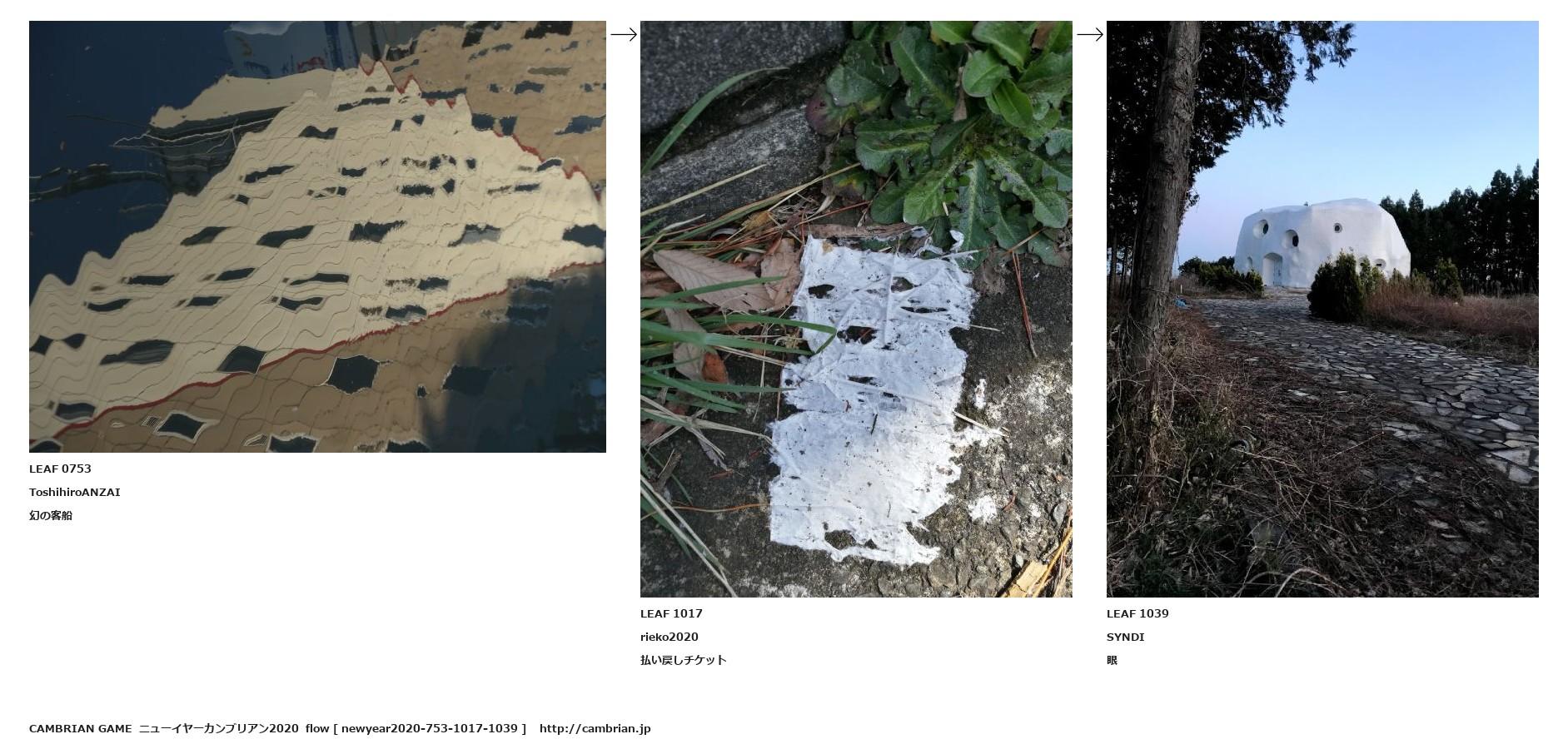Click the title 幻の客船
1568x749 pixels.
coord(51,515)
